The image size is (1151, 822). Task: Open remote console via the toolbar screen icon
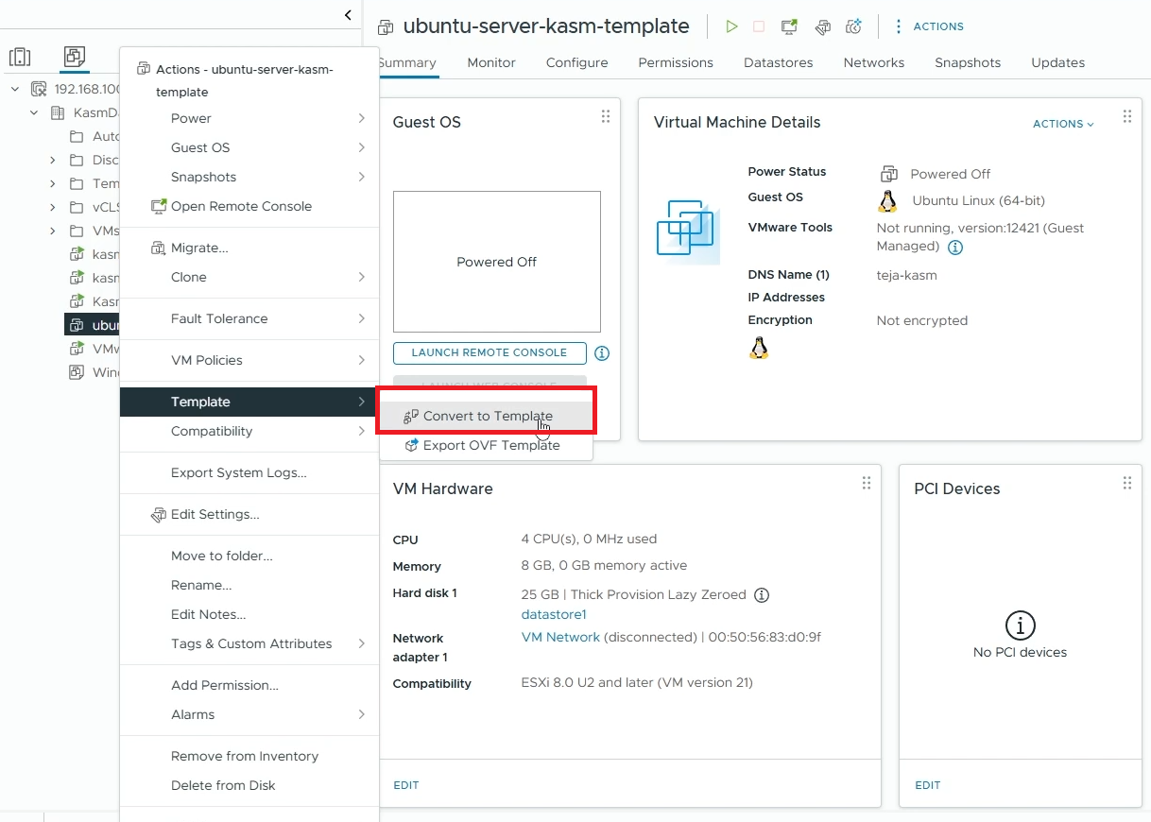coord(788,26)
